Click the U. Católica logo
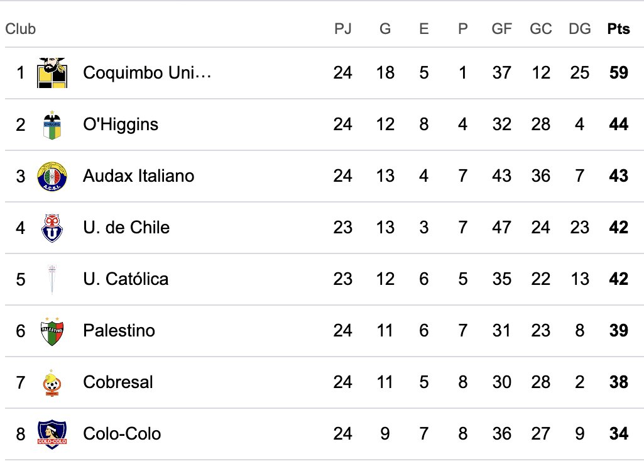This screenshot has width=644, height=461. coord(52,279)
